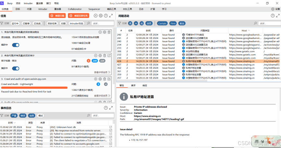Toggle the 已完成 task filter
The image size is (281, 148).
pos(37,23)
